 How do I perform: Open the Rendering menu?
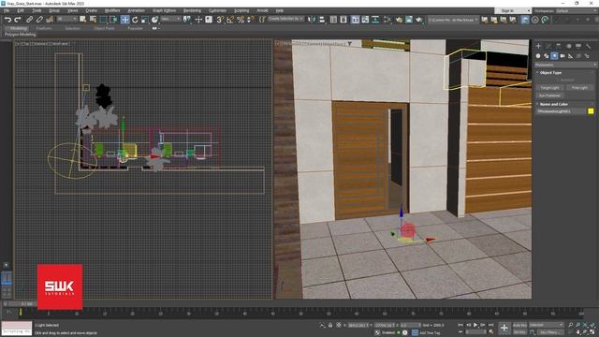click(192, 10)
